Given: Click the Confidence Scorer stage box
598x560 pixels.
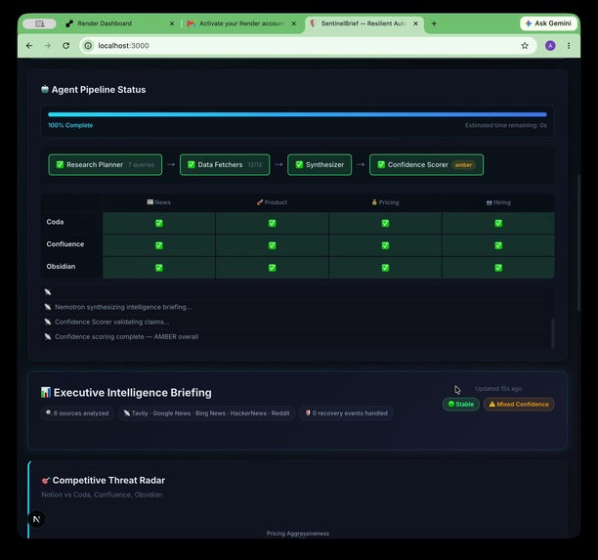Looking at the screenshot, I should pyautogui.click(x=426, y=165).
